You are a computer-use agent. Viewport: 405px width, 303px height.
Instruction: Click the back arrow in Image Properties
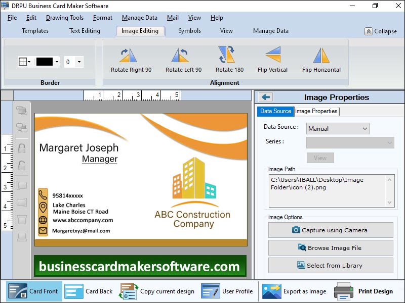pyautogui.click(x=266, y=97)
